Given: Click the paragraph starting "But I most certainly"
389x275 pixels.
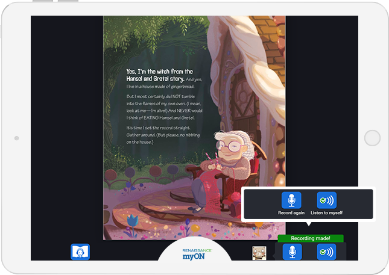Looking at the screenshot, I should 164,107.
